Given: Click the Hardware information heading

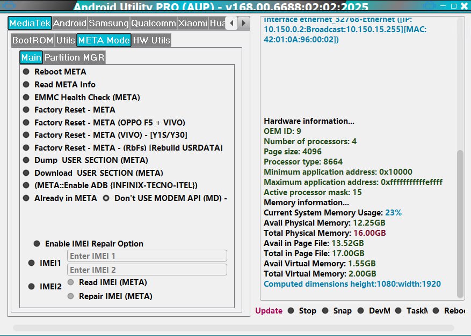Looking at the screenshot, I should click(x=309, y=121).
